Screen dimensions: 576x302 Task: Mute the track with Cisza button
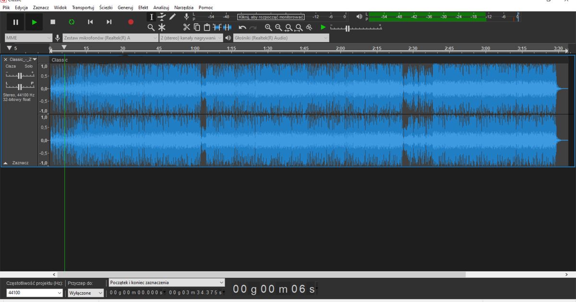pyautogui.click(x=11, y=66)
